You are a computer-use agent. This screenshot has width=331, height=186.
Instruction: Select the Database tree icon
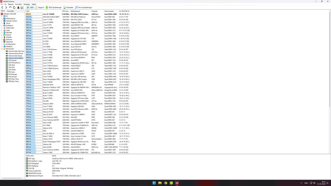pyautogui.click(x=4, y=47)
